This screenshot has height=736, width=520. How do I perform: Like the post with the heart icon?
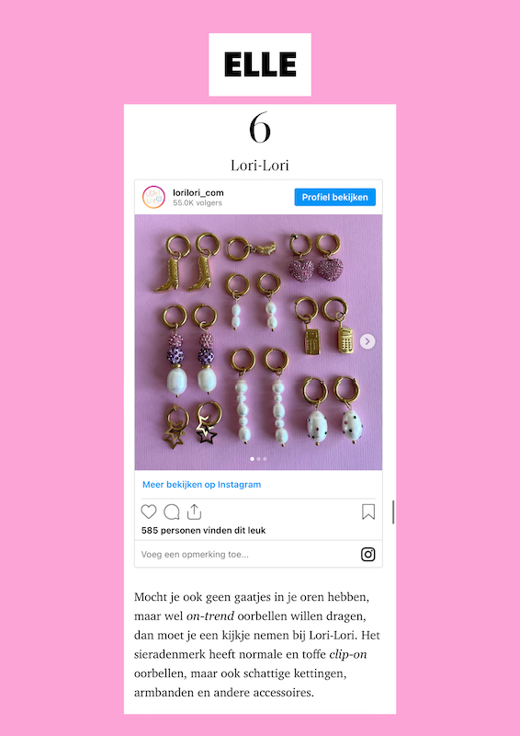(149, 512)
